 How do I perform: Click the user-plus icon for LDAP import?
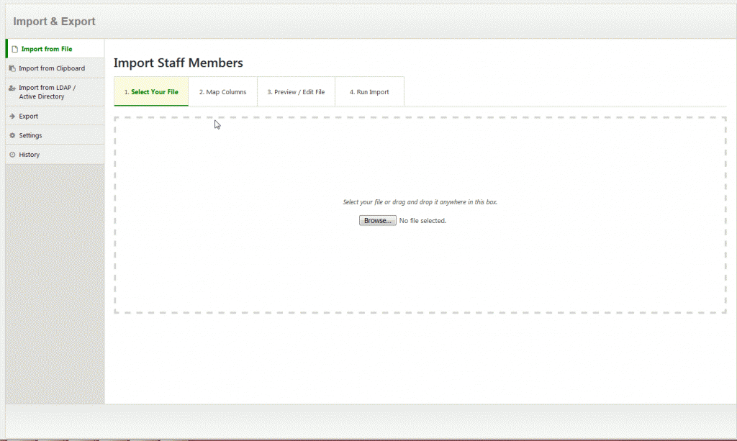(12, 88)
